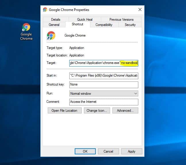Expand the Run dropdown showing Normal window
The image size is (186, 165).
(104, 94)
